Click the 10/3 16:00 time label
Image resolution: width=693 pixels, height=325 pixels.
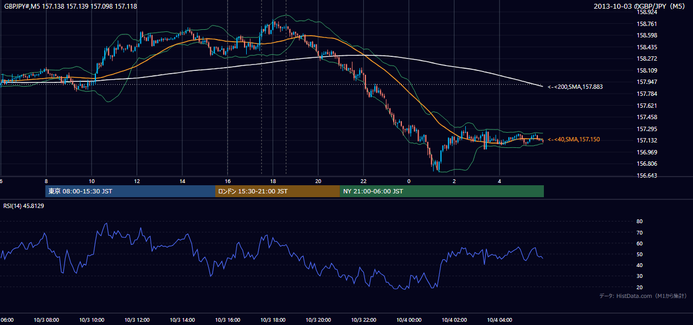point(228,320)
